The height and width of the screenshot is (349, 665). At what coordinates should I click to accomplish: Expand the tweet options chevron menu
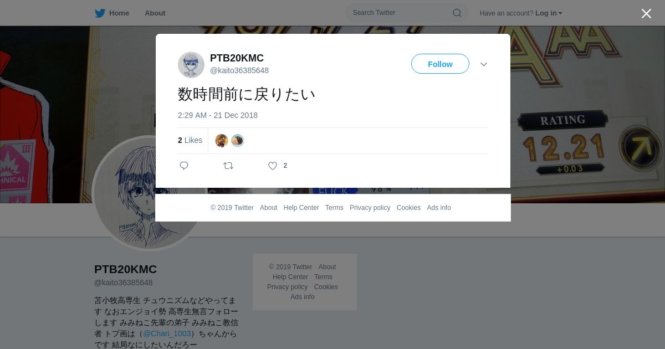coord(484,64)
